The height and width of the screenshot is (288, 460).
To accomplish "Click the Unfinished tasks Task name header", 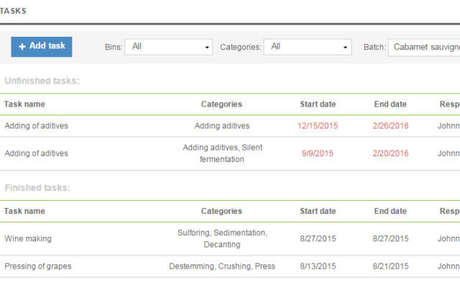I will pos(24,104).
